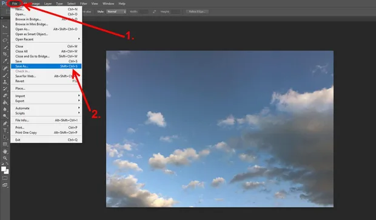376x220 pixels.
Task: Choose Close and Go to Bridge...
Action: (46, 56)
